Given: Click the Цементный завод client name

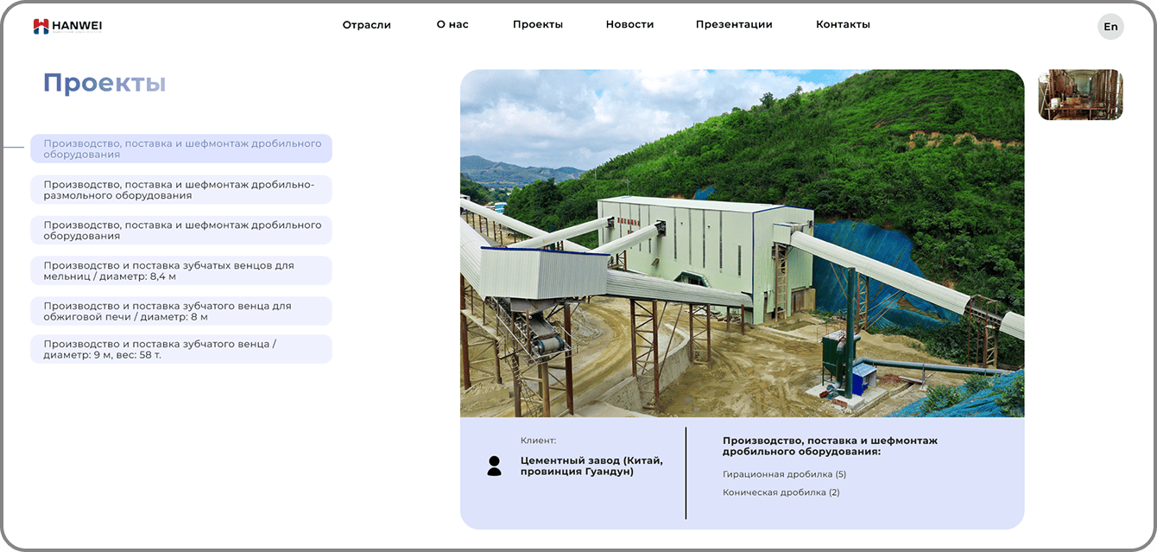Looking at the screenshot, I should [x=591, y=466].
